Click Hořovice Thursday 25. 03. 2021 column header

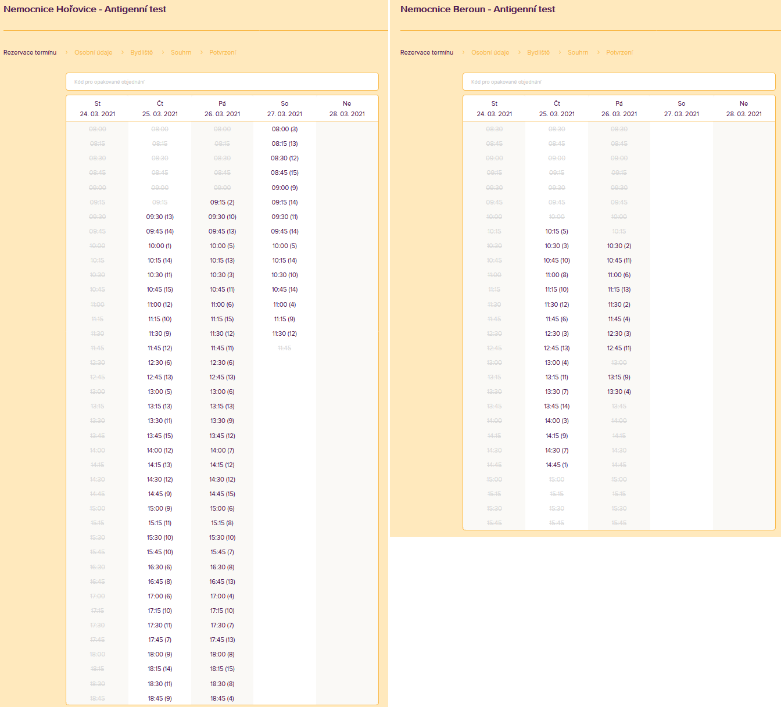[160, 109]
